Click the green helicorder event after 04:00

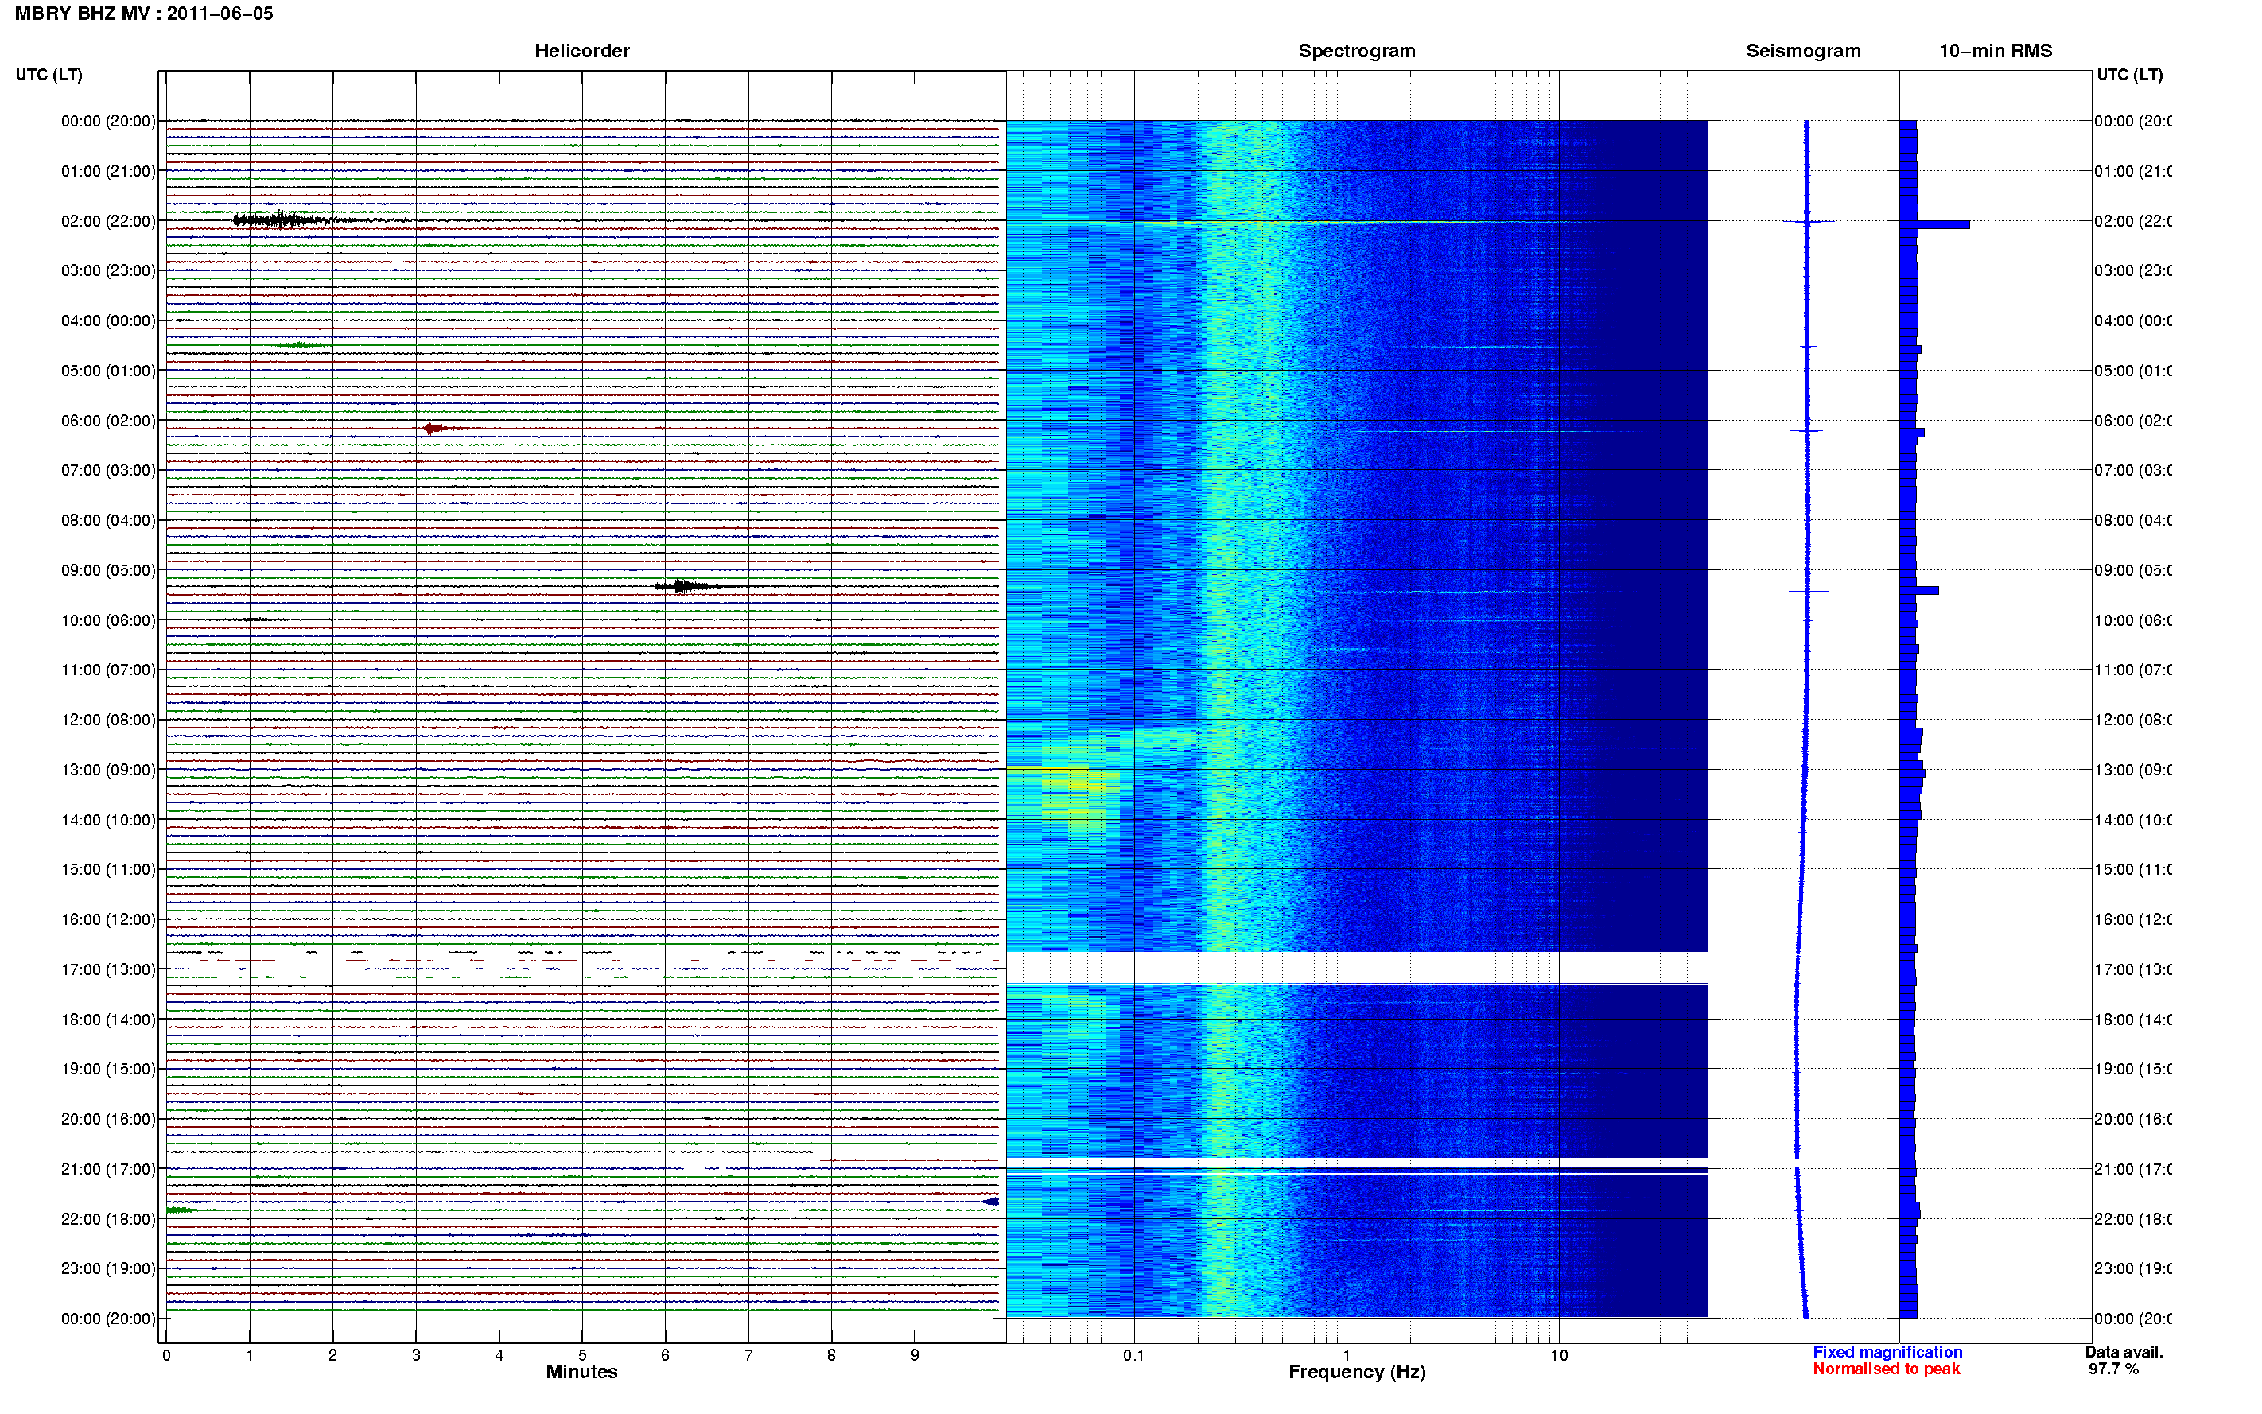pos(299,345)
